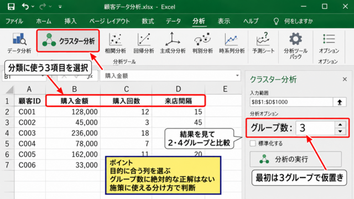Select the 分析 ribbon tab
The image size is (354, 199).
point(199,21)
